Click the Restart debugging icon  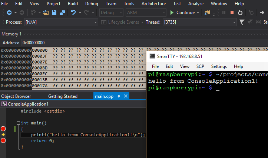pos(240,13)
